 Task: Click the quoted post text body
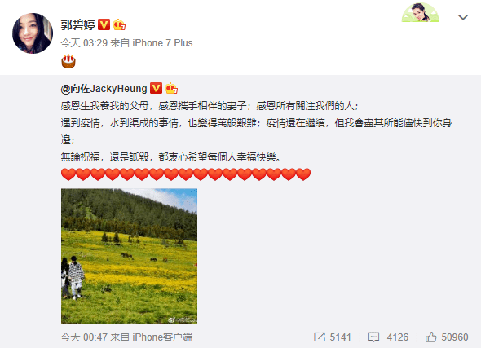256,131
